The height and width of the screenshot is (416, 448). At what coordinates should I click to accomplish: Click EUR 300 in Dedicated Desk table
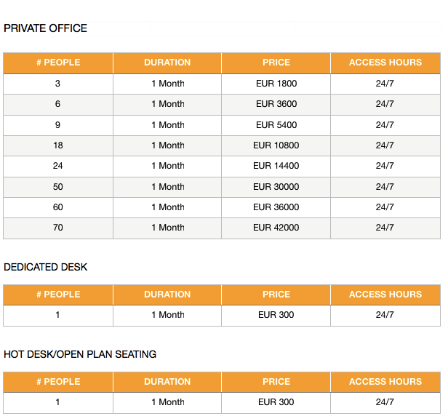coord(276,315)
